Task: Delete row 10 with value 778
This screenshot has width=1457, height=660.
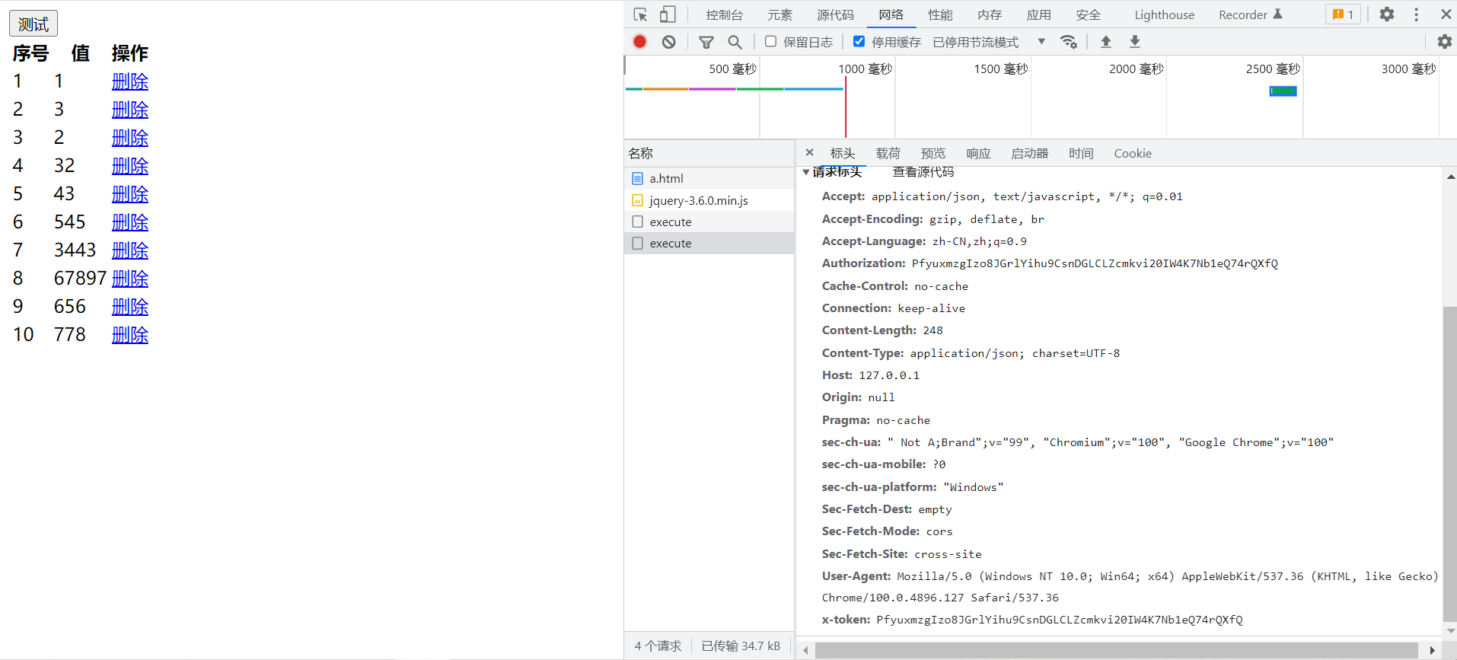Action: tap(130, 335)
